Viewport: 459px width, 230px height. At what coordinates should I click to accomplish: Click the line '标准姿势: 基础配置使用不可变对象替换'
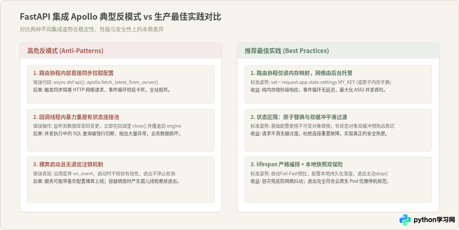[x=322, y=126]
